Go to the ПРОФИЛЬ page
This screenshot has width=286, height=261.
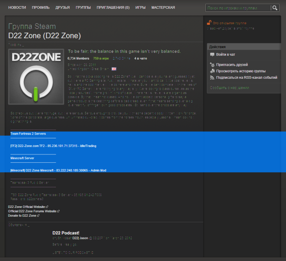point(40,7)
